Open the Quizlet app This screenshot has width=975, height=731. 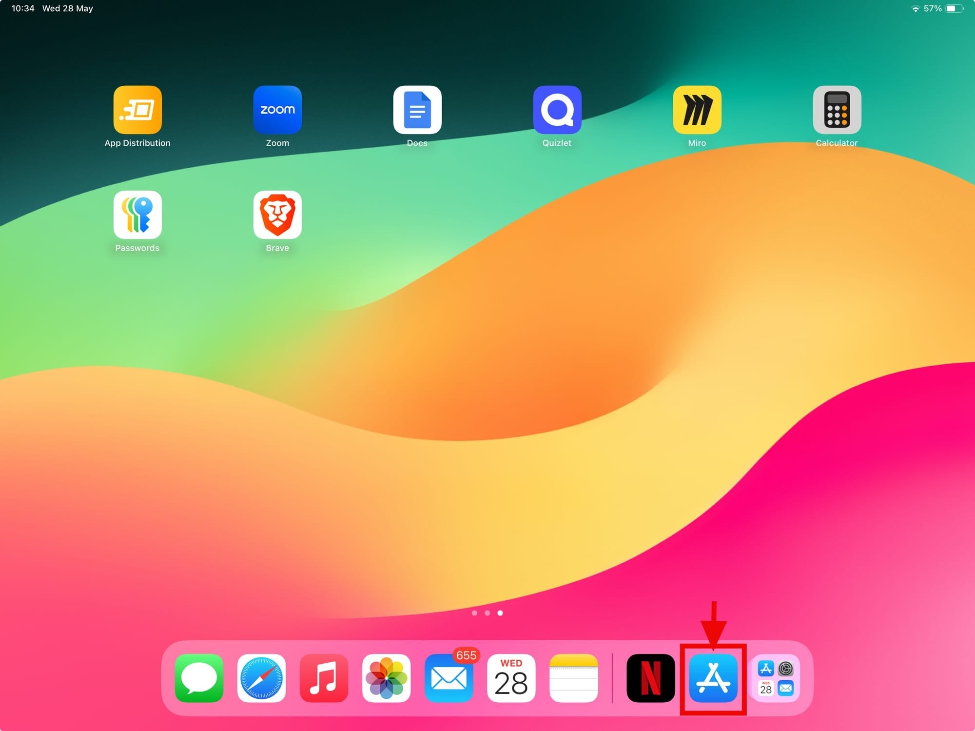557,110
